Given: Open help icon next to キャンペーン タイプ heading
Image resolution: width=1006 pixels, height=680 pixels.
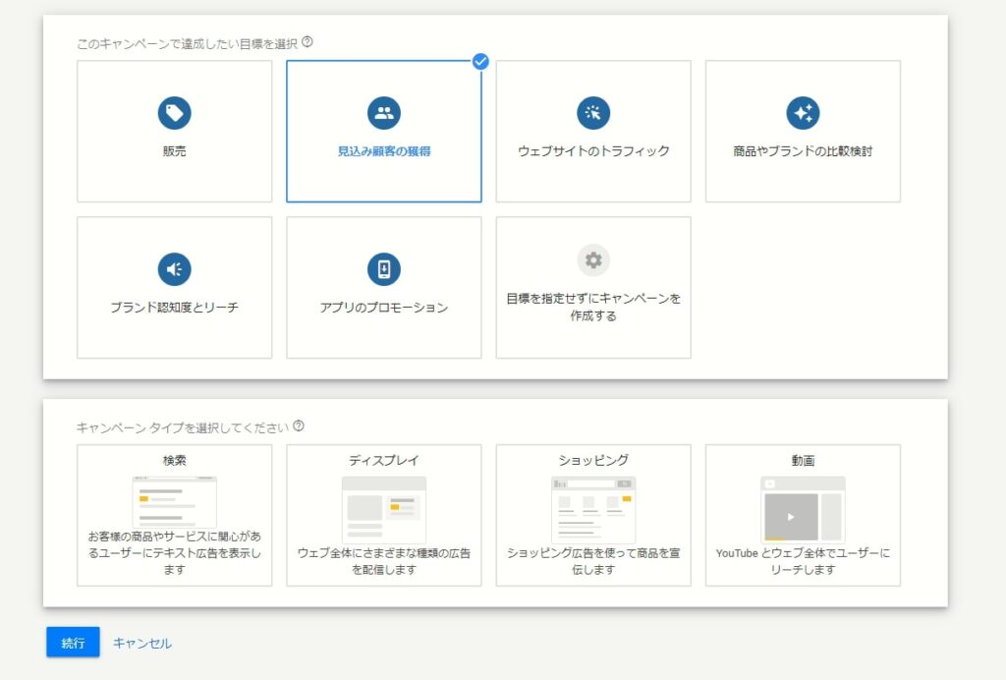Looking at the screenshot, I should [299, 425].
